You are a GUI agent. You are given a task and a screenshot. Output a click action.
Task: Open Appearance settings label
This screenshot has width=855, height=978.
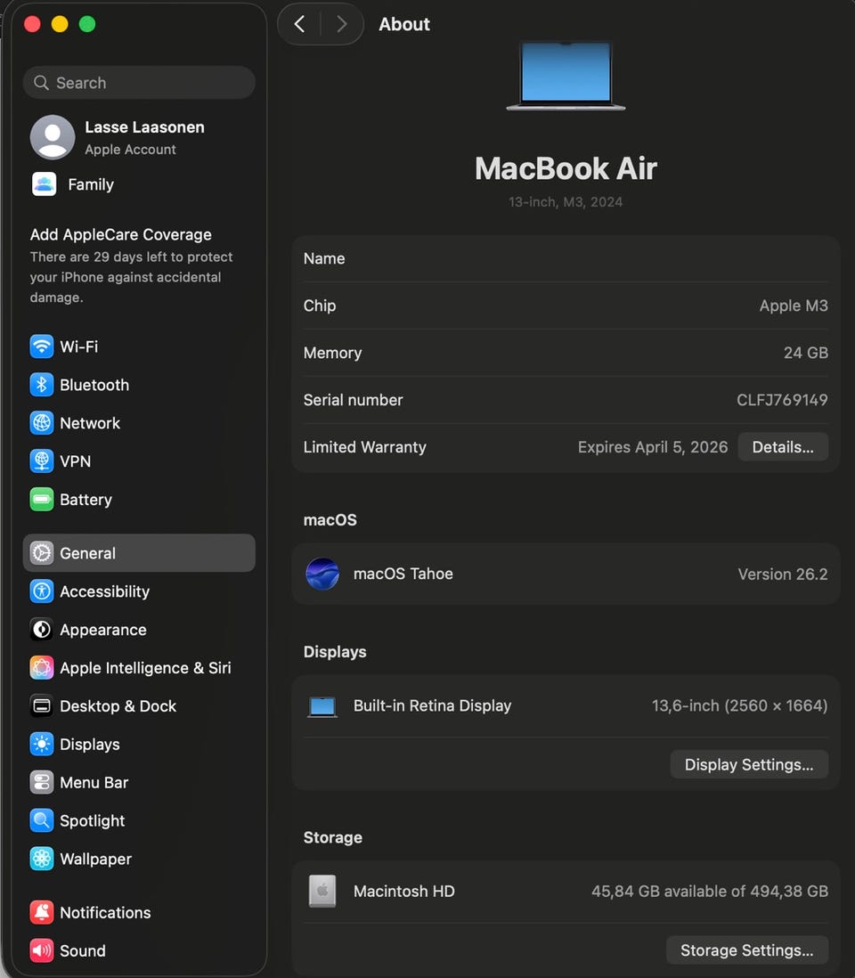[x=103, y=630]
